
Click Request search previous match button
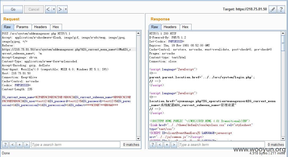[x=12, y=145]
